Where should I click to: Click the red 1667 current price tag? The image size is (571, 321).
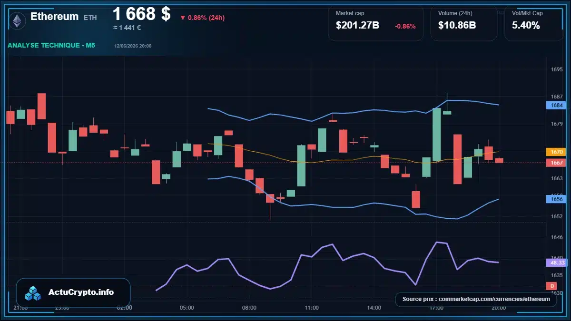[x=556, y=163]
